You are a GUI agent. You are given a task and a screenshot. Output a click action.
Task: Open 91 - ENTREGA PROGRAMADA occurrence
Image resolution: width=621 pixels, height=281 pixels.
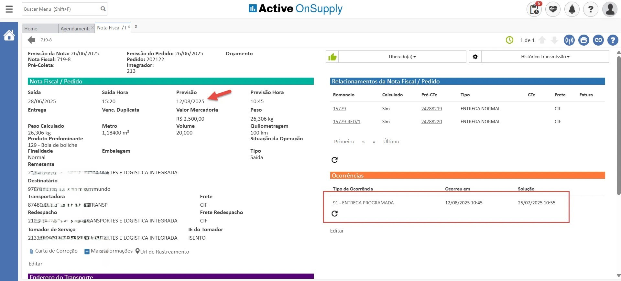click(x=363, y=203)
